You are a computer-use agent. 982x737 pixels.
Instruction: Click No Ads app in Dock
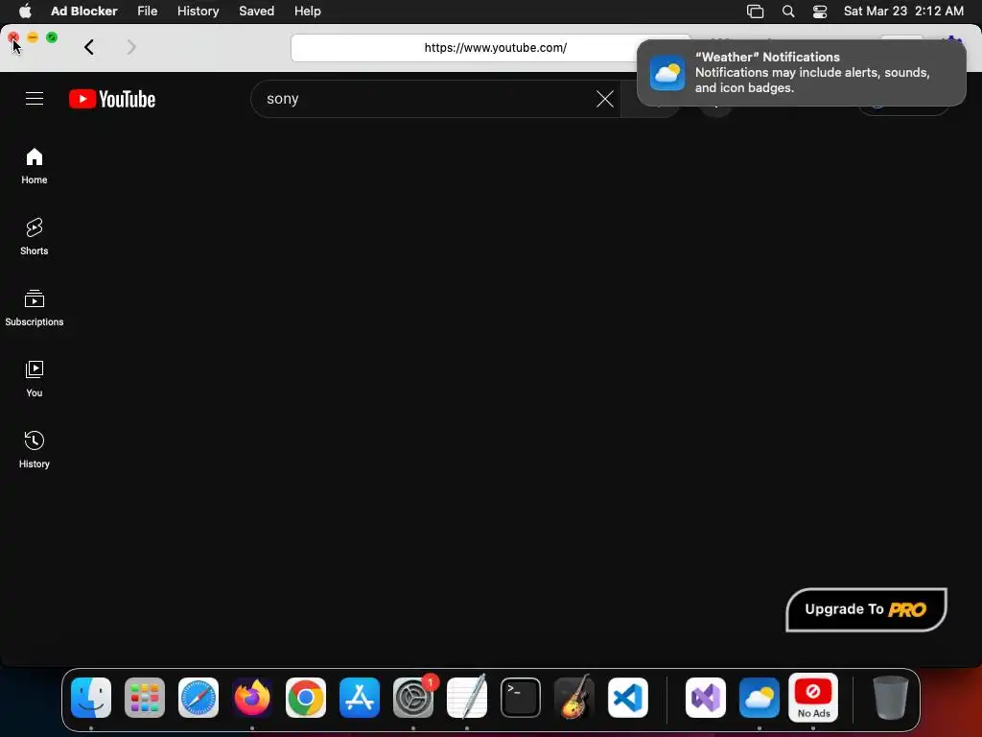point(813,698)
